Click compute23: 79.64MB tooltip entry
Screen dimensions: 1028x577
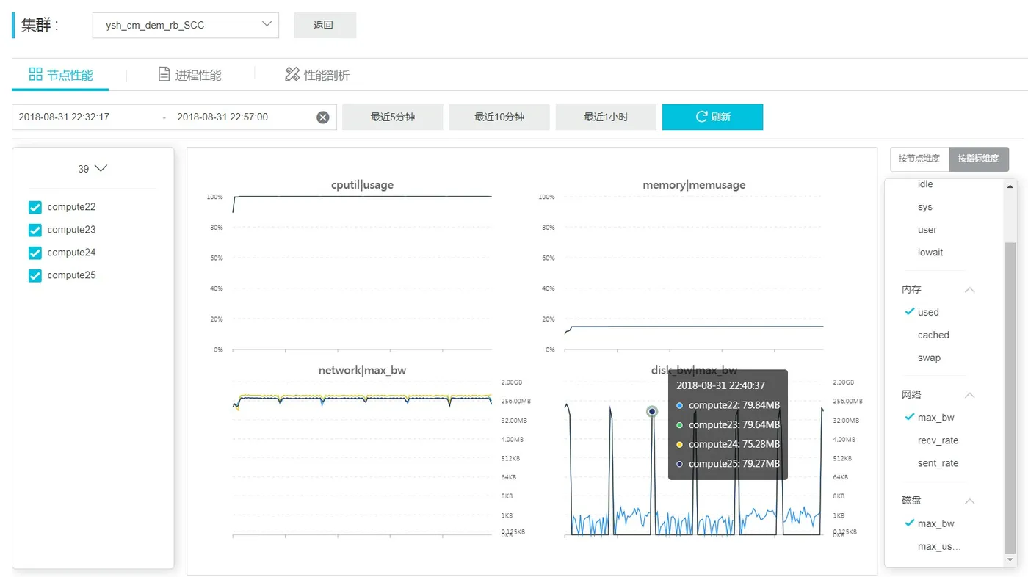(728, 424)
